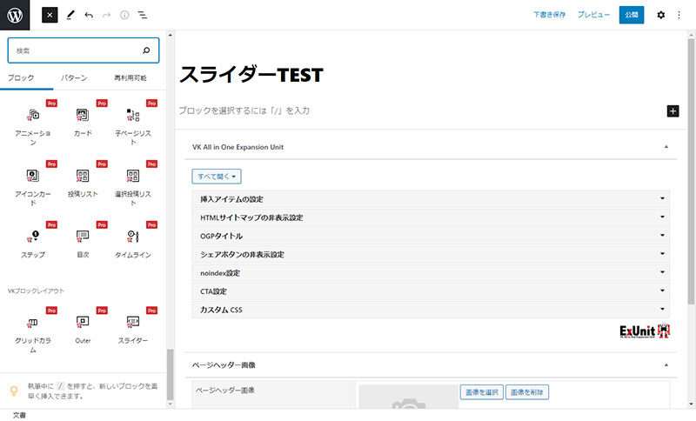Open the editor settings gear
The image size is (696, 421).
point(660,15)
